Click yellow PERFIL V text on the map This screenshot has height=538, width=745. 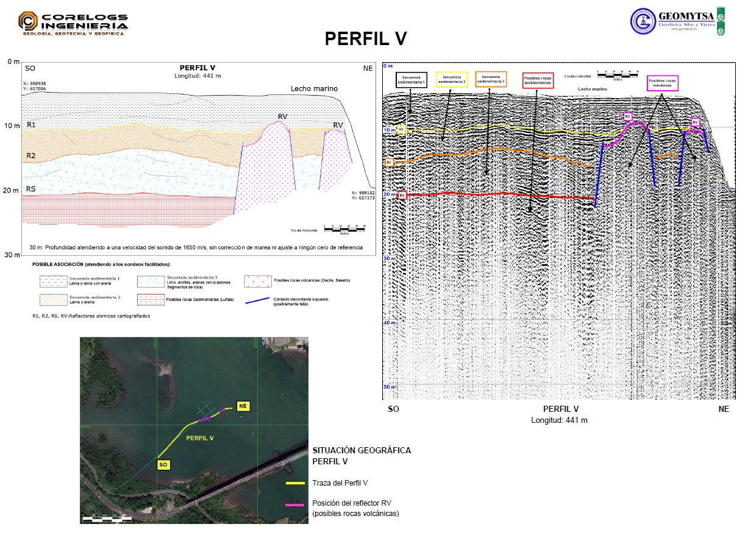[201, 437]
